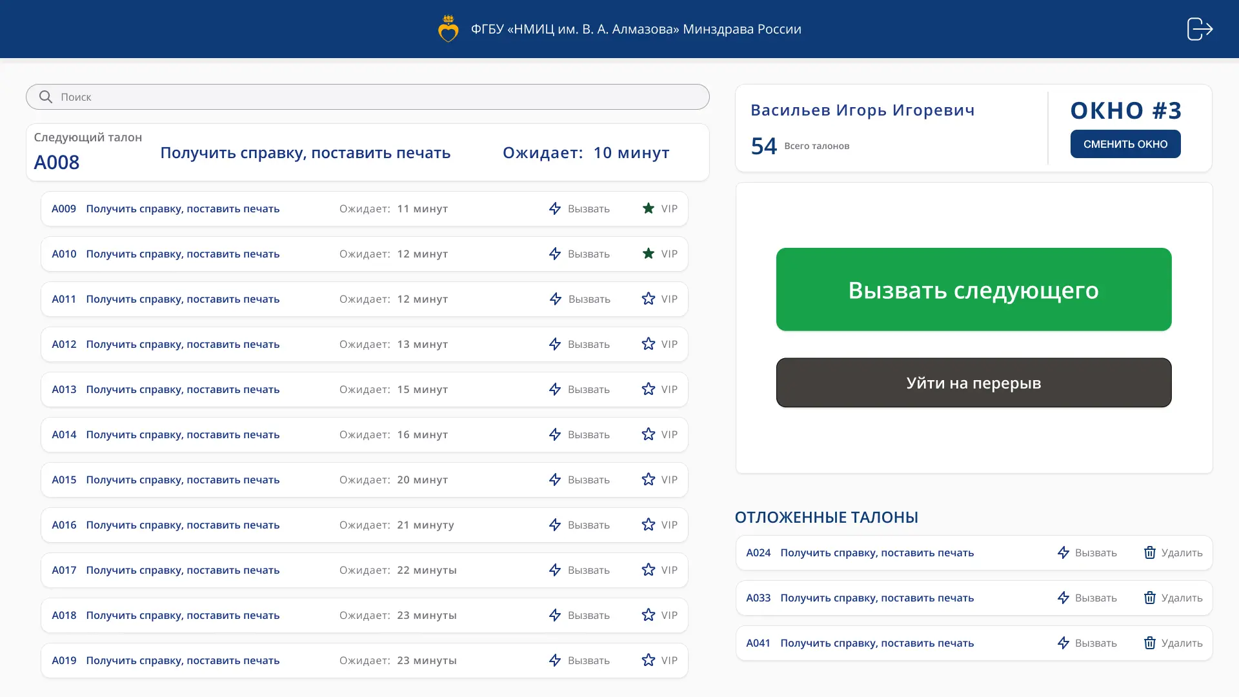Screen dimensions: 1239x697
Task: Click the lightning call icon for ticket A011
Action: (x=555, y=299)
